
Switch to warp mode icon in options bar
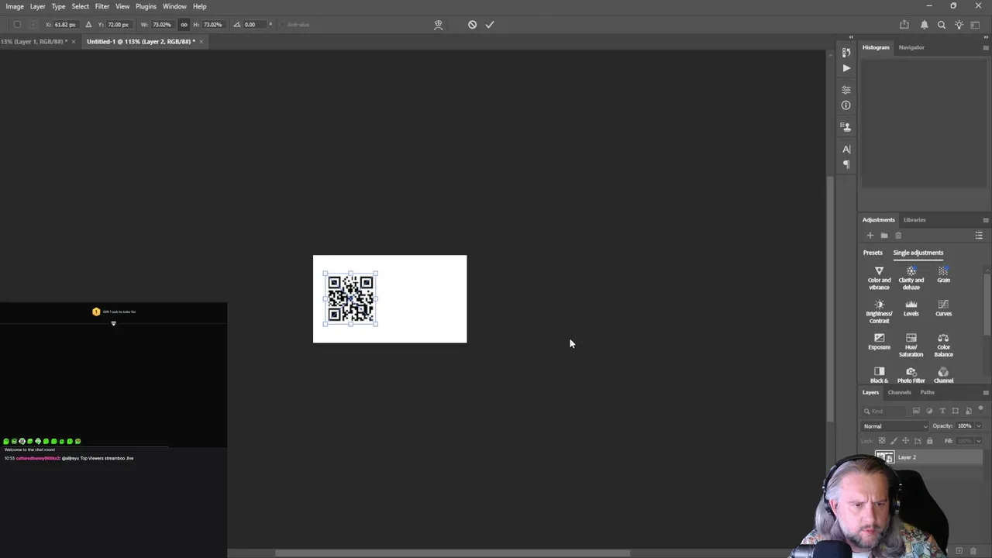(438, 25)
